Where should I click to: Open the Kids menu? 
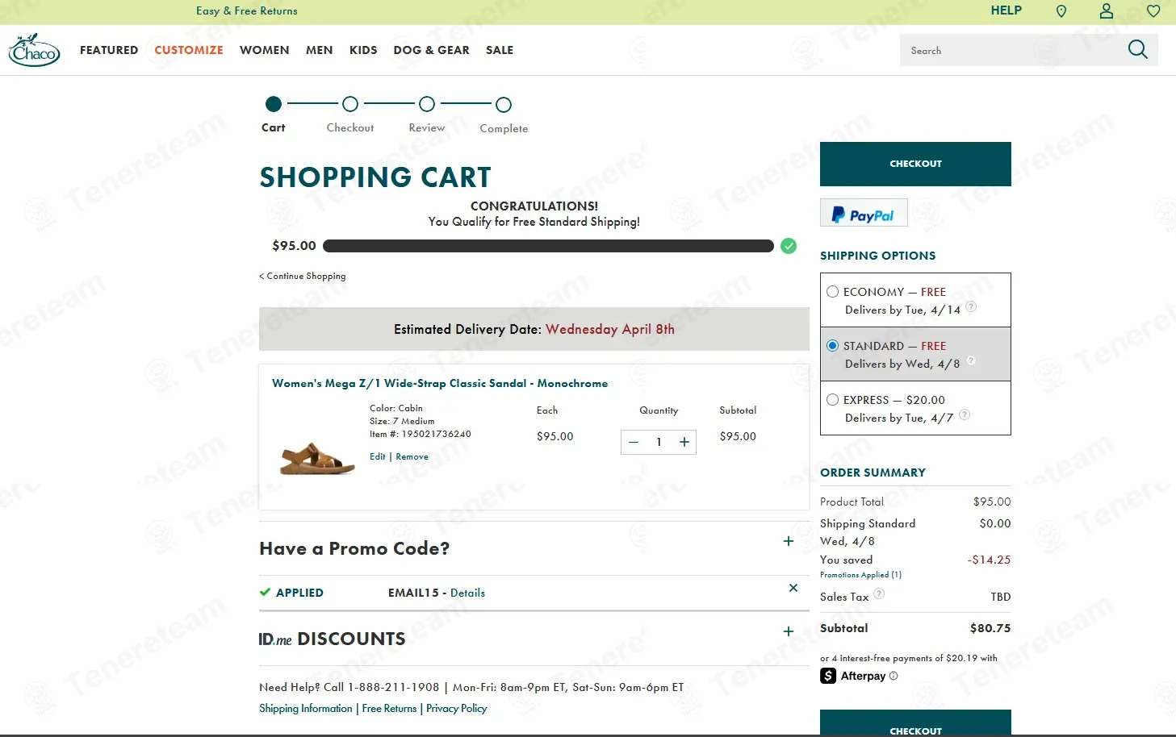click(x=363, y=50)
